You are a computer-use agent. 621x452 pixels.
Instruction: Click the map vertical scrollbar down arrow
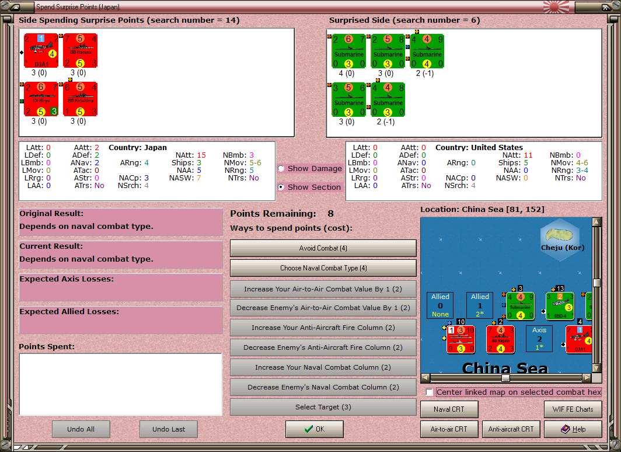[x=597, y=368]
